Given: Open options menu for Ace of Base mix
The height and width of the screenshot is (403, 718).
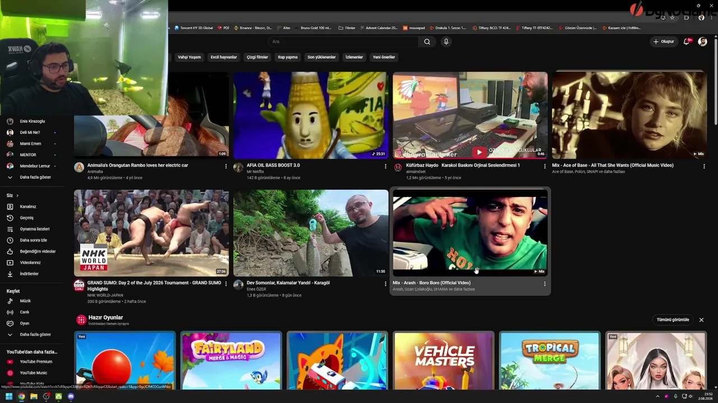Looking at the screenshot, I should pyautogui.click(x=704, y=166).
